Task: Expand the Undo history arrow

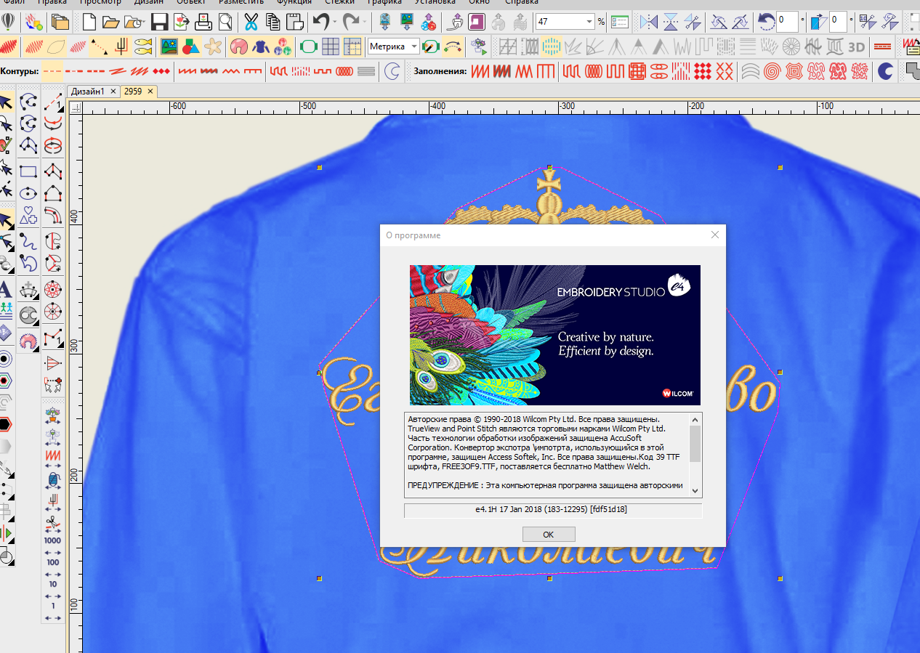Action: click(334, 22)
